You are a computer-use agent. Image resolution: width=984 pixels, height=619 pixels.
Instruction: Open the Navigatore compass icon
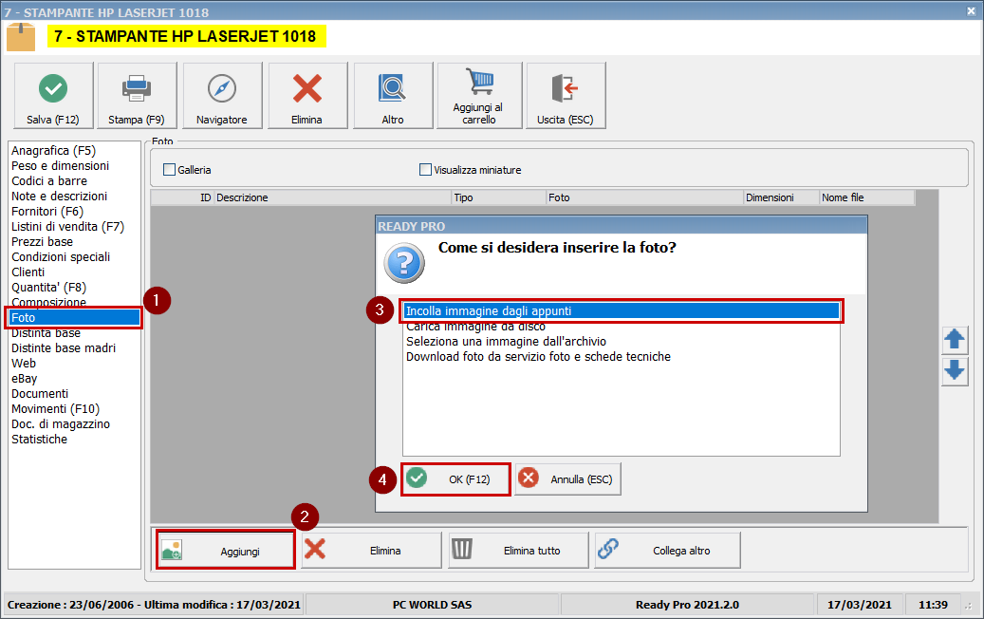pyautogui.click(x=221, y=88)
